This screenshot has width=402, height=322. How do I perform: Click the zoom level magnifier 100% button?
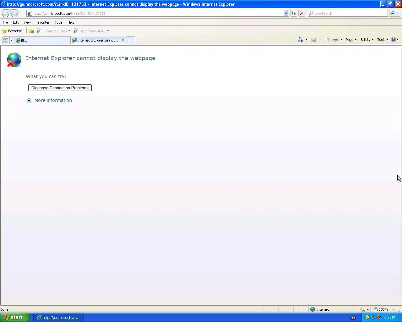tap(381, 309)
